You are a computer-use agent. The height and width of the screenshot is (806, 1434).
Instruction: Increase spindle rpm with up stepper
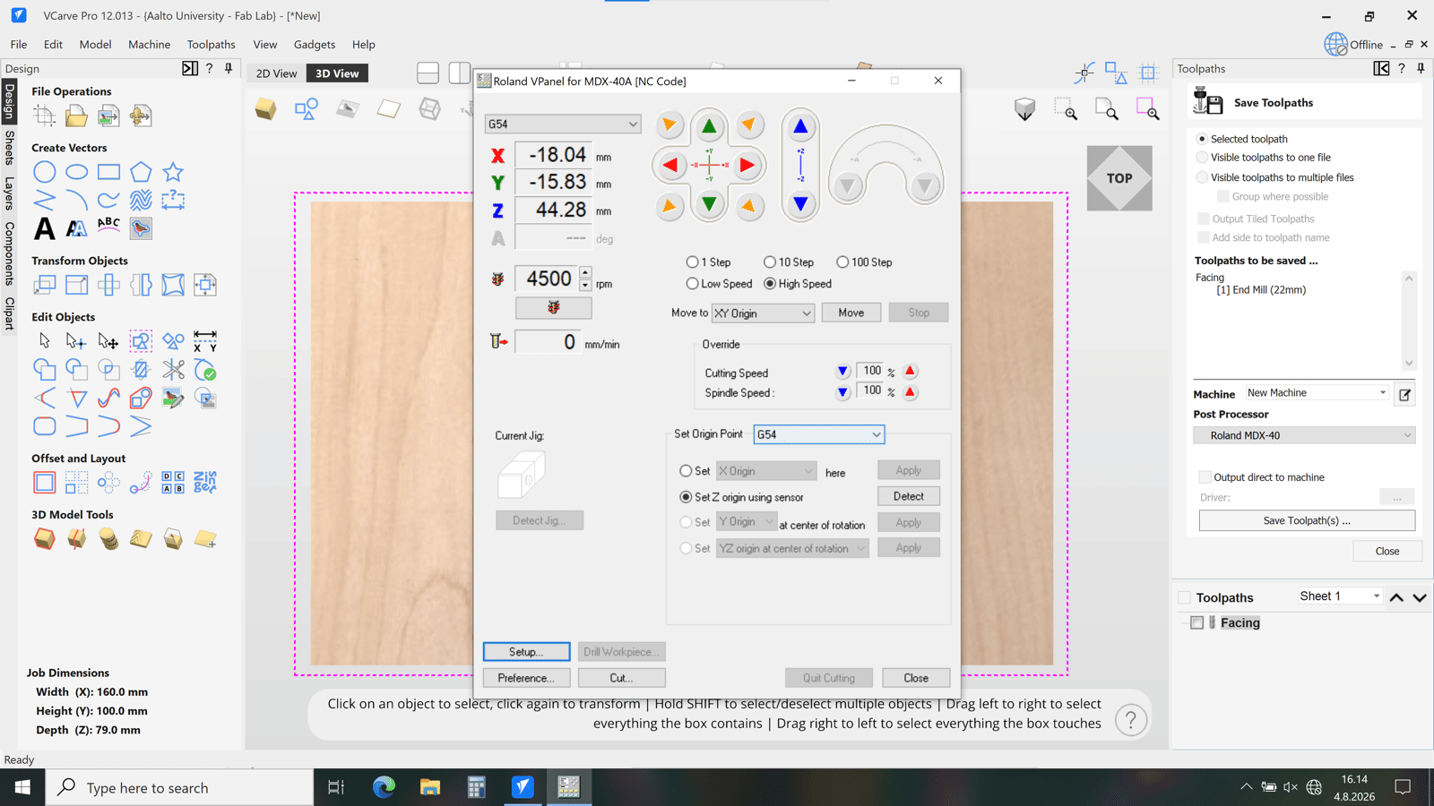(585, 272)
